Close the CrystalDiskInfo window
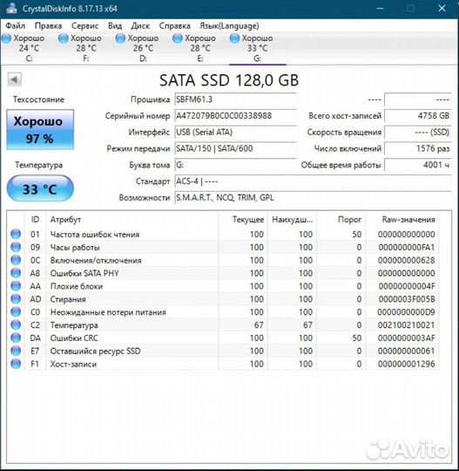 click(442, 9)
